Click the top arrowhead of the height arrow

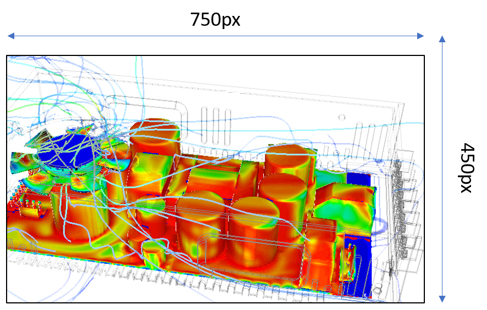pyautogui.click(x=442, y=39)
